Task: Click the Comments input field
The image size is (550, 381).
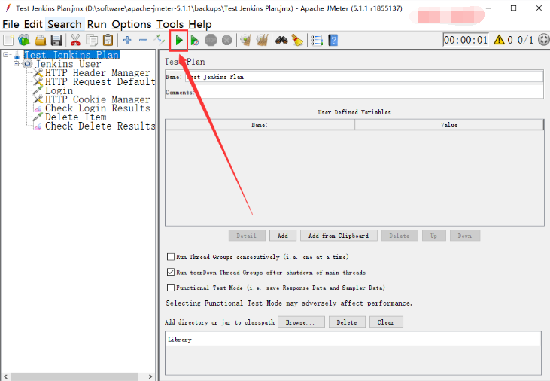Action: tap(369, 92)
